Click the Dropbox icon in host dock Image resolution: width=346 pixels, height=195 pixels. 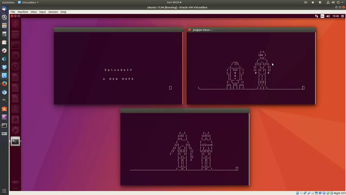click(4, 67)
